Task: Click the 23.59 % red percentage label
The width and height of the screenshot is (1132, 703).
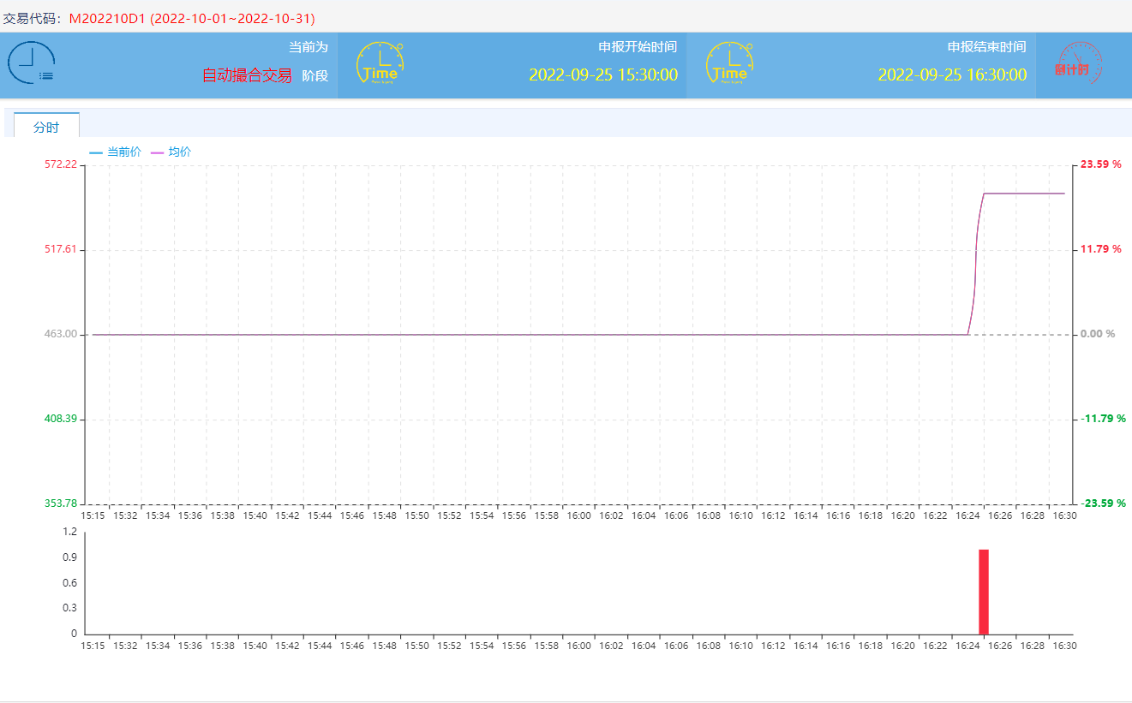Action: click(x=1100, y=164)
